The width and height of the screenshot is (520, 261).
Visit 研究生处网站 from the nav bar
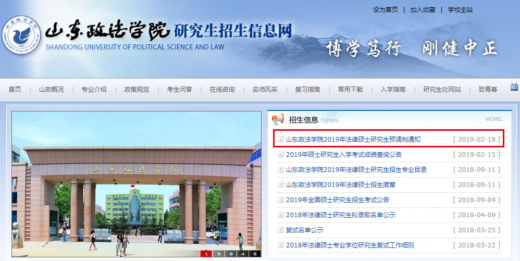pyautogui.click(x=442, y=89)
